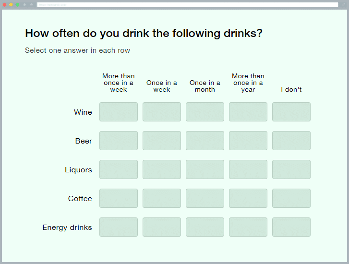Mark Energy drinks once in a month

[205, 227]
